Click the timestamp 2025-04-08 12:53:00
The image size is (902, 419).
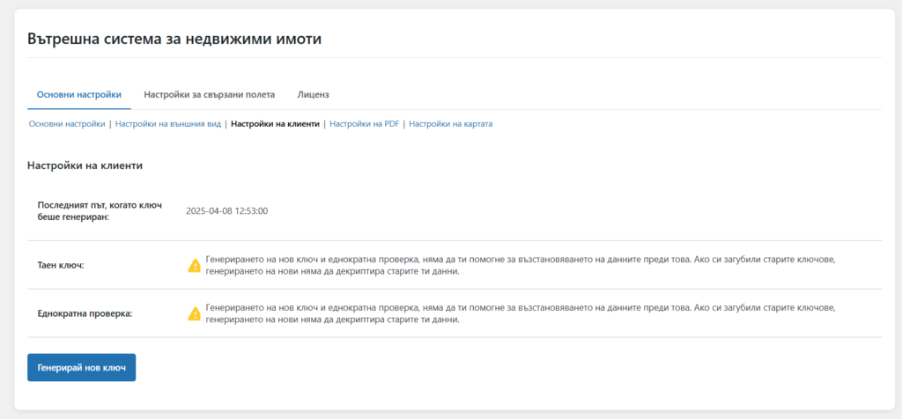coord(227,211)
